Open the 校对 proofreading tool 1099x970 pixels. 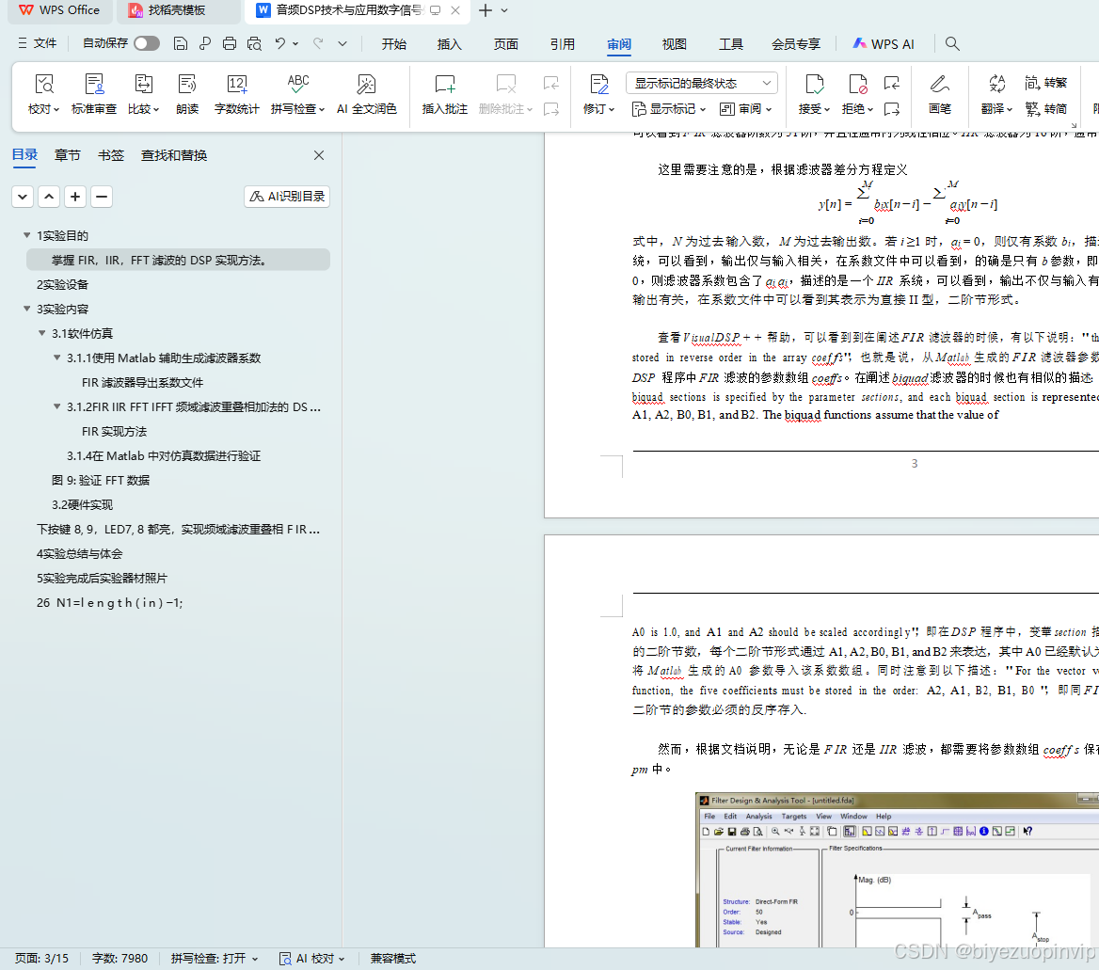click(x=43, y=94)
